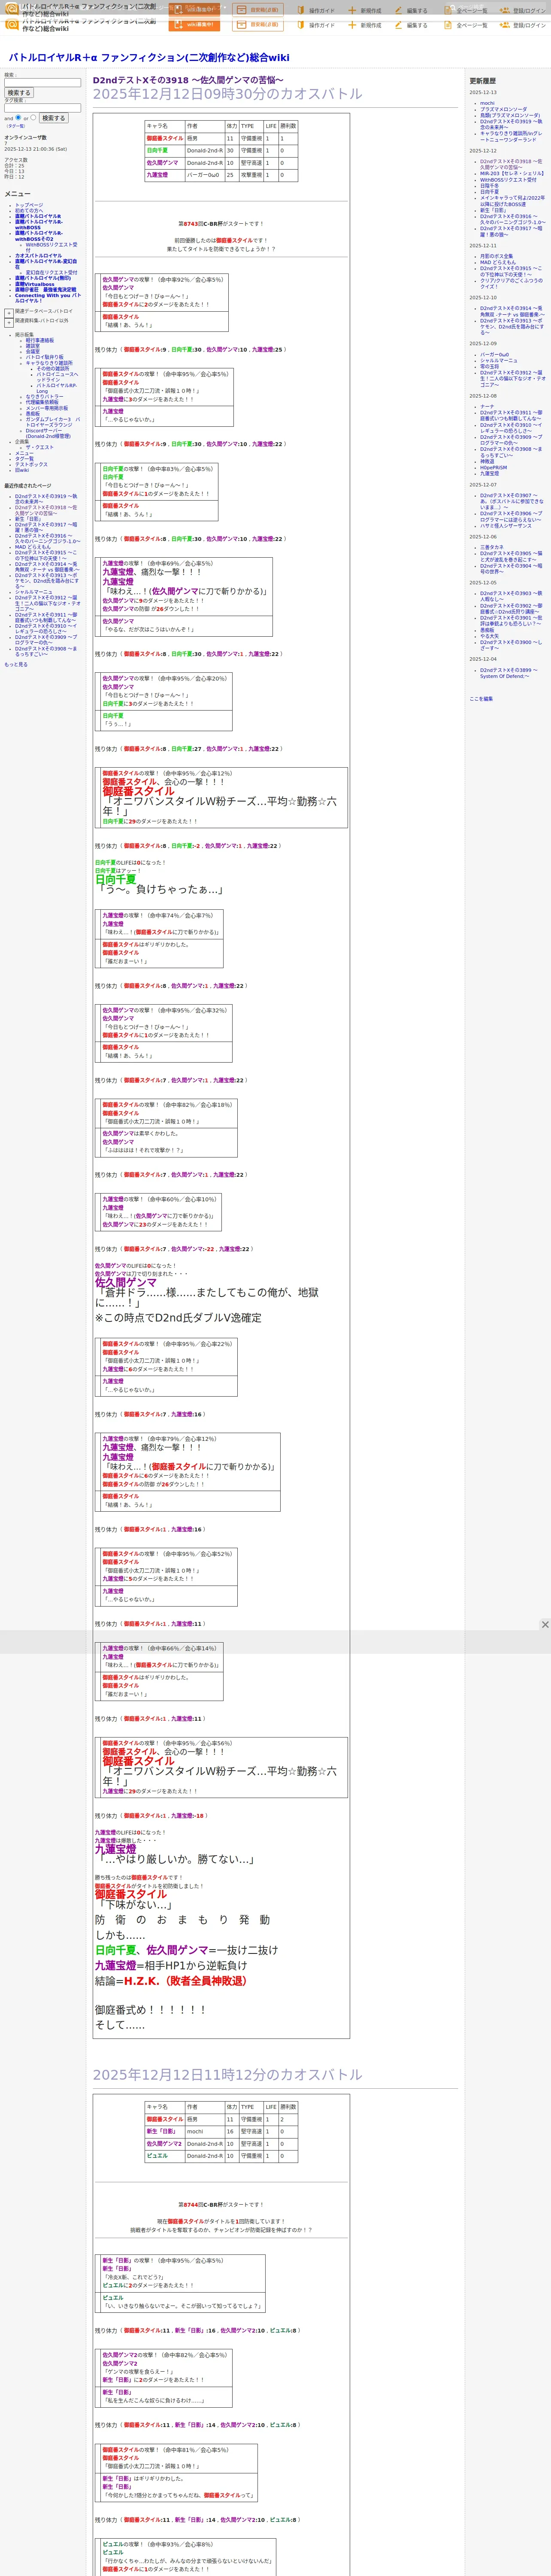Viewport: 551px width, 2576px height.
Task: Select the 'or' radio button for tag search
Action: (33, 118)
